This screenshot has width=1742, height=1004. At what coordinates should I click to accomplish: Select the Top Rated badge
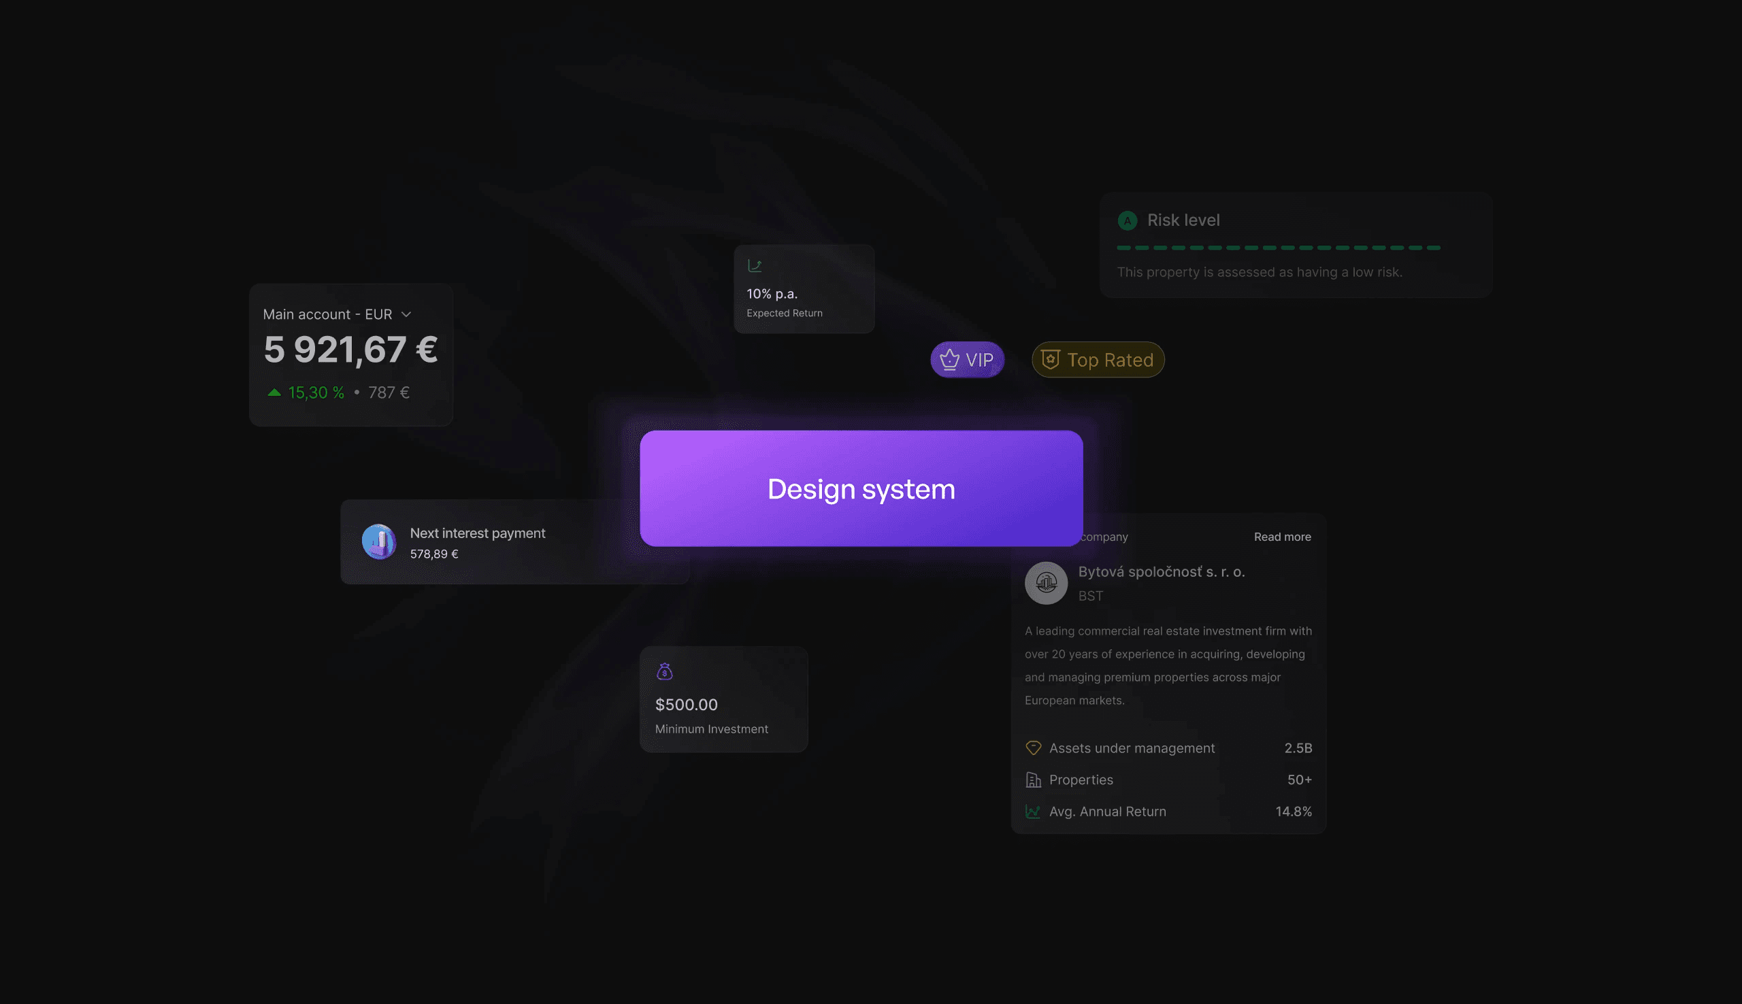coord(1098,359)
